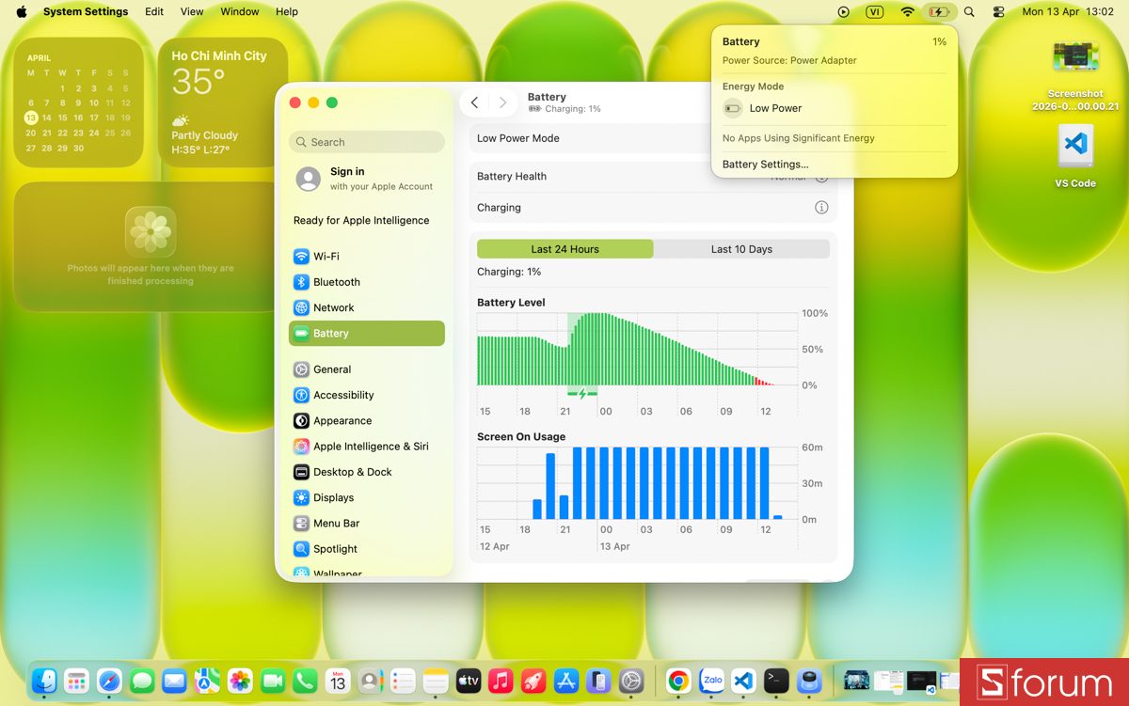Switch to the Last 10 Days tab

(x=741, y=248)
